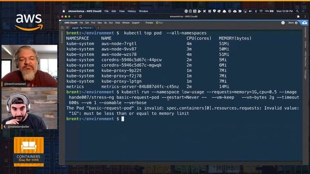Open the Edit menu in Cloud9

click(87, 23)
